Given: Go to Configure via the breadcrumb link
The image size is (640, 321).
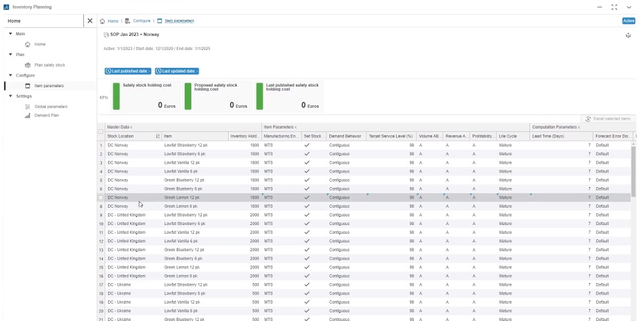Looking at the screenshot, I should coord(141,21).
